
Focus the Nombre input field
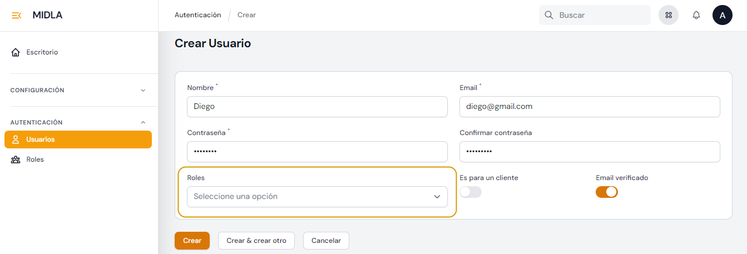tap(317, 107)
